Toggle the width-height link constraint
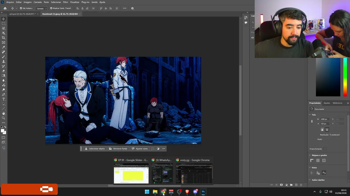This screenshot has width=350, height=196. (x=312, y=121)
